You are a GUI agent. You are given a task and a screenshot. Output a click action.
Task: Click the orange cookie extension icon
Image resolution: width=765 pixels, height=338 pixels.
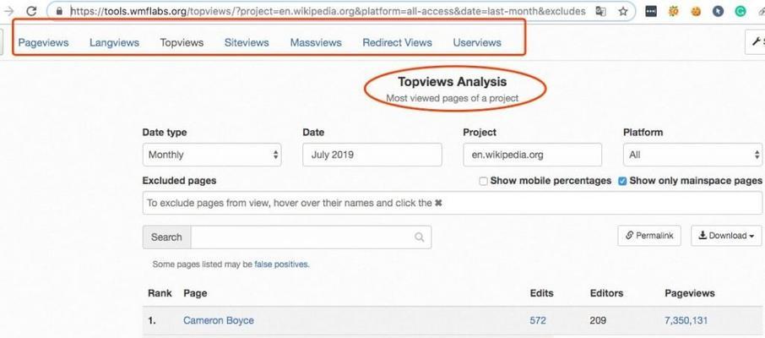(696, 11)
